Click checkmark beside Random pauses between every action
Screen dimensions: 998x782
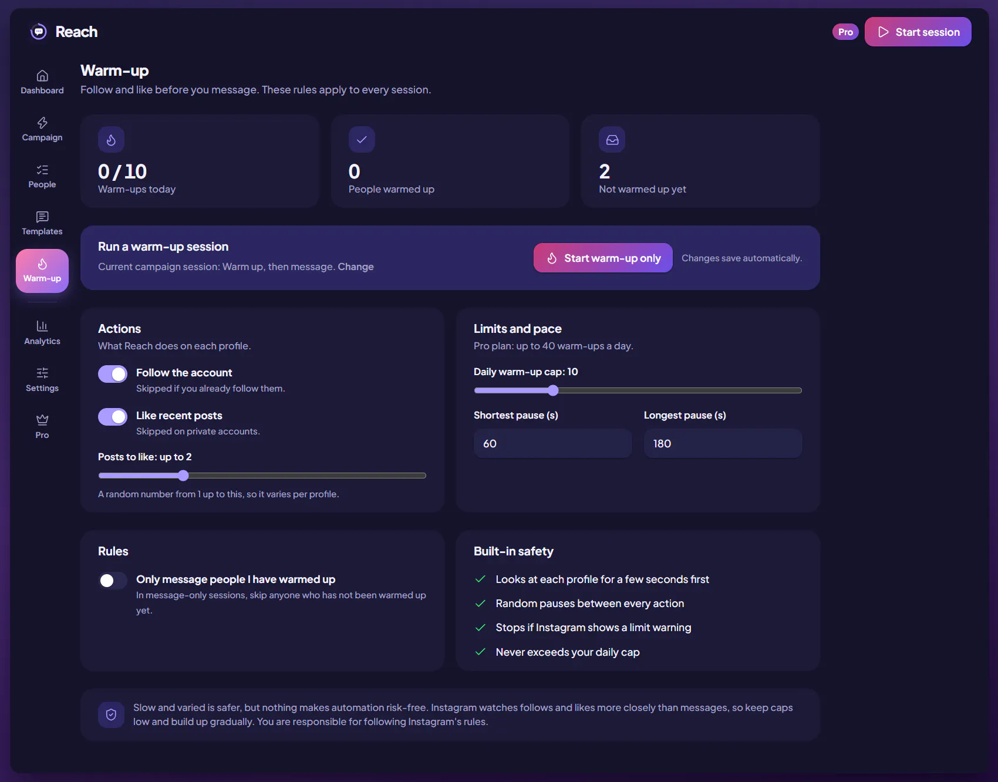(x=480, y=604)
